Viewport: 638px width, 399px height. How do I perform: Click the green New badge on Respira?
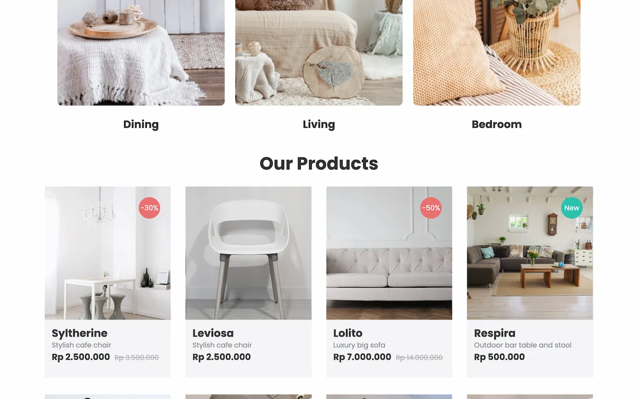572,208
